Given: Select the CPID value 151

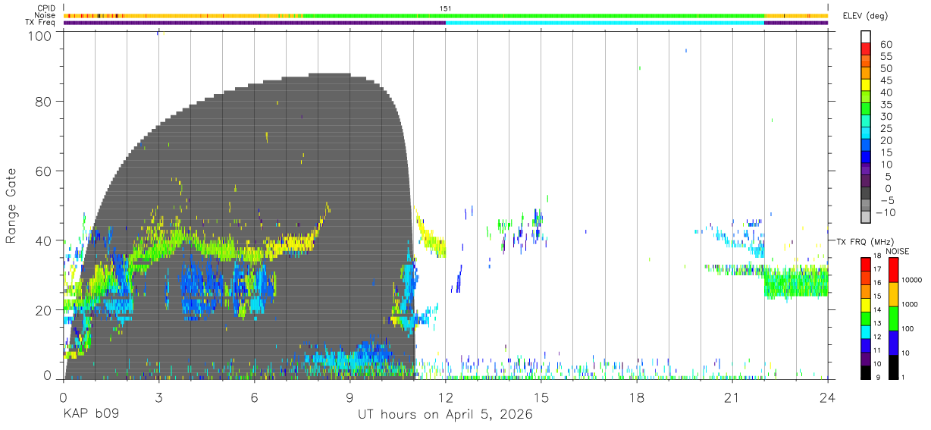Looking at the screenshot, I should coord(446,8).
